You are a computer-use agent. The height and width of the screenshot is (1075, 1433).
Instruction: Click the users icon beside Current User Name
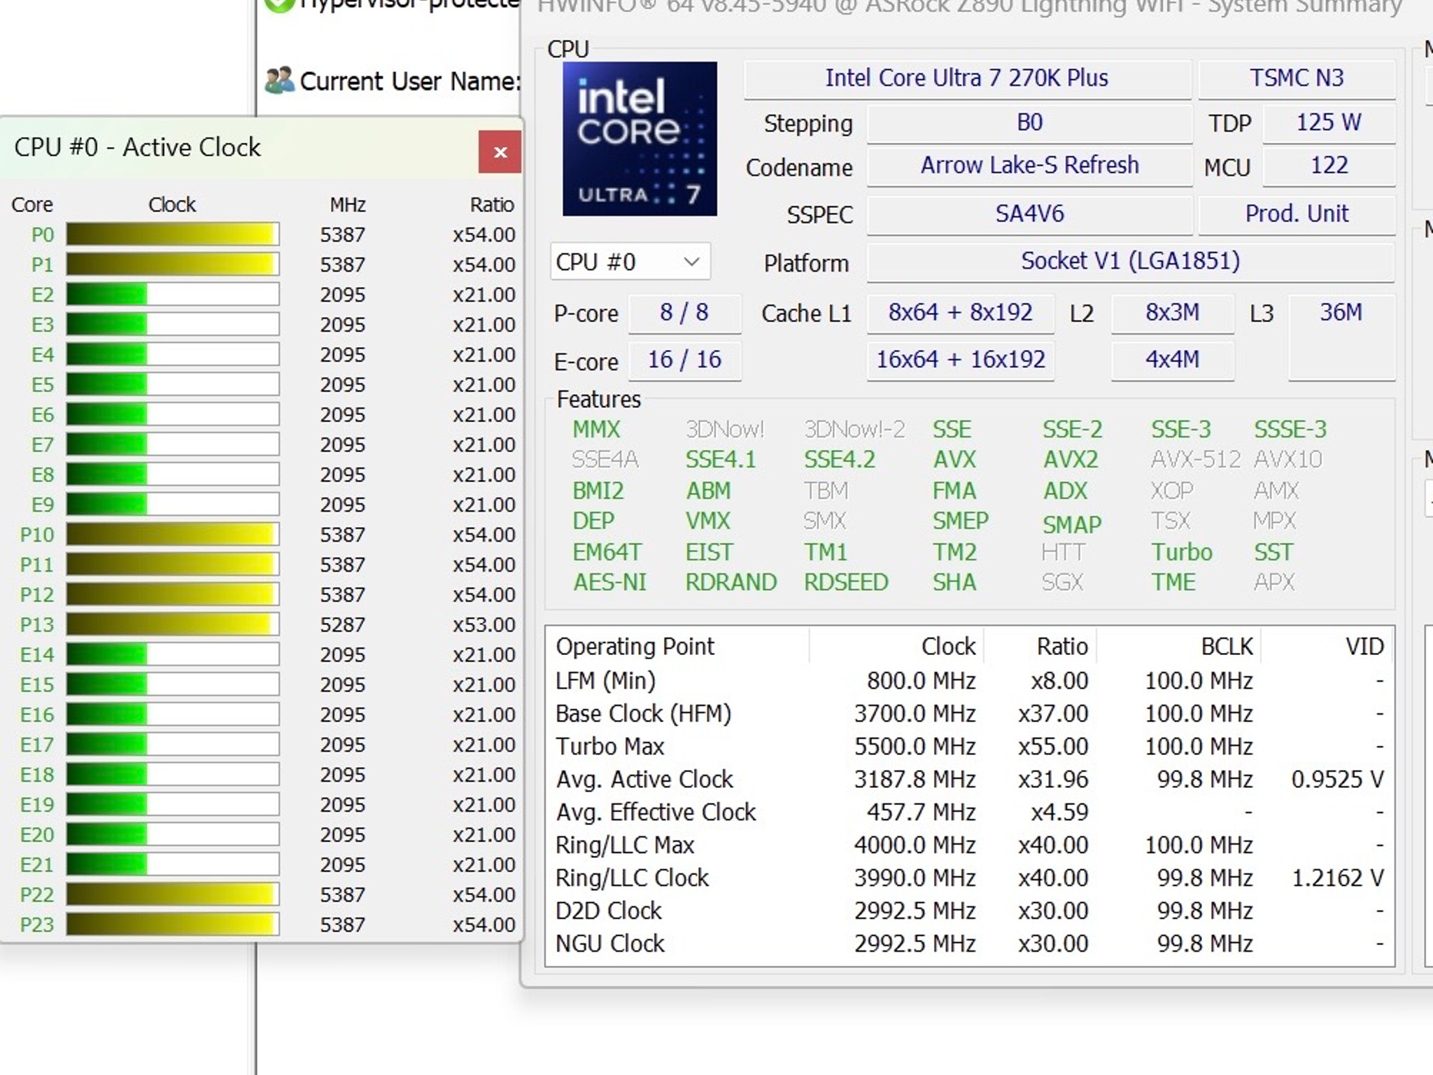(x=280, y=80)
